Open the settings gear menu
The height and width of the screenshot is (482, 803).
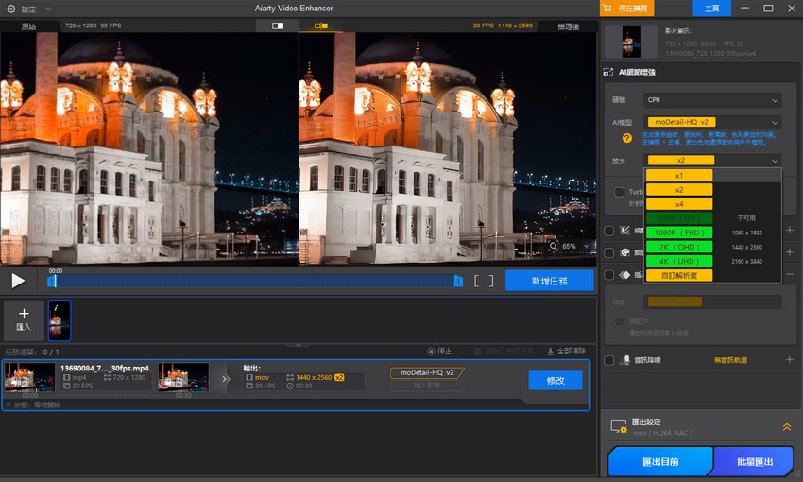click(x=10, y=9)
